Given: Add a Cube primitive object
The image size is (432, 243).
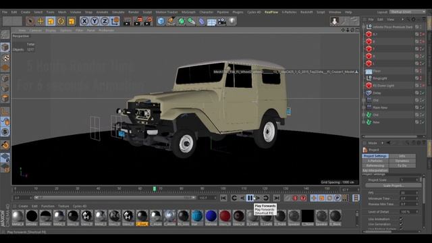Looking at the screenshot, I should click(x=161, y=21).
